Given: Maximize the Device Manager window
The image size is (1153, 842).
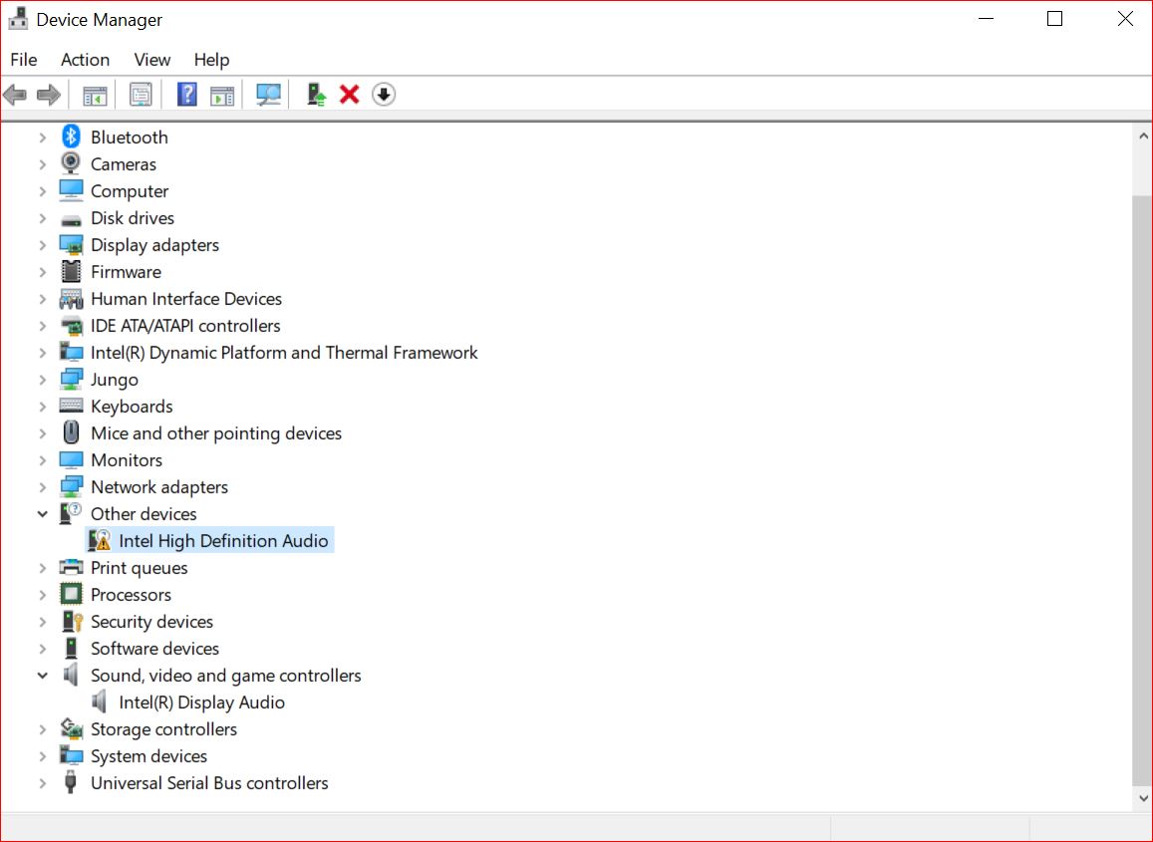Looking at the screenshot, I should [x=1054, y=18].
